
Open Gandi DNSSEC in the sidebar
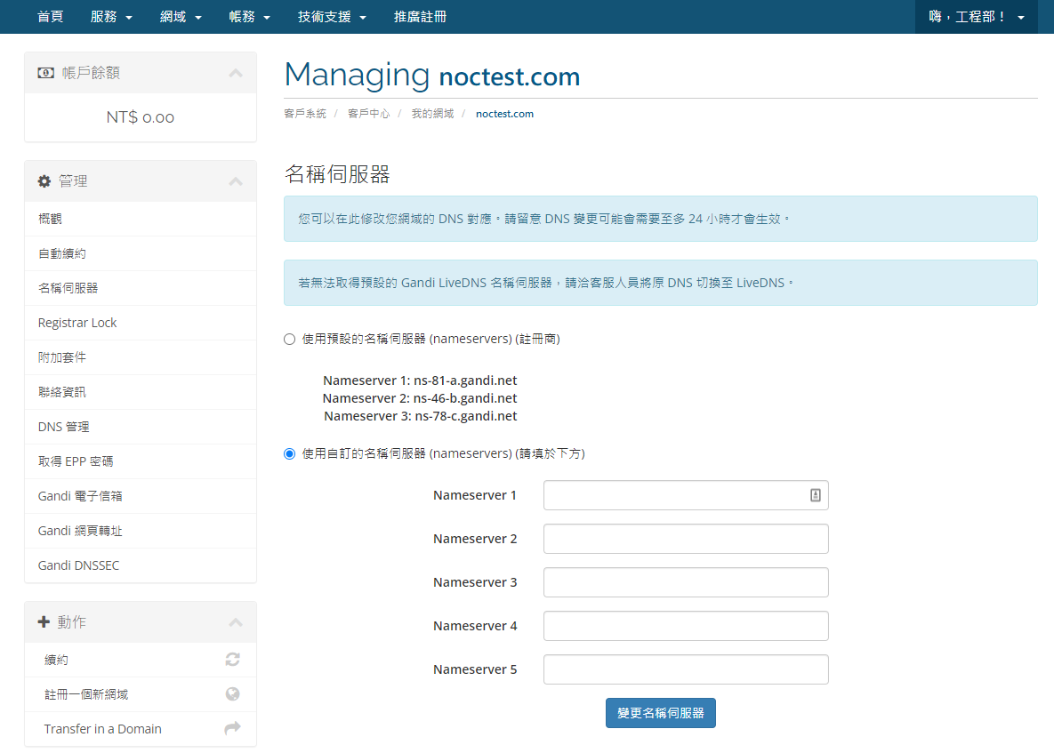pos(141,565)
